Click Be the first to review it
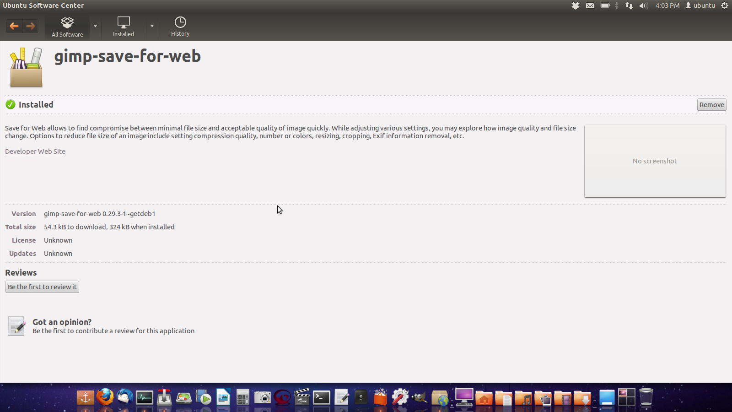This screenshot has height=412, width=732. click(42, 287)
